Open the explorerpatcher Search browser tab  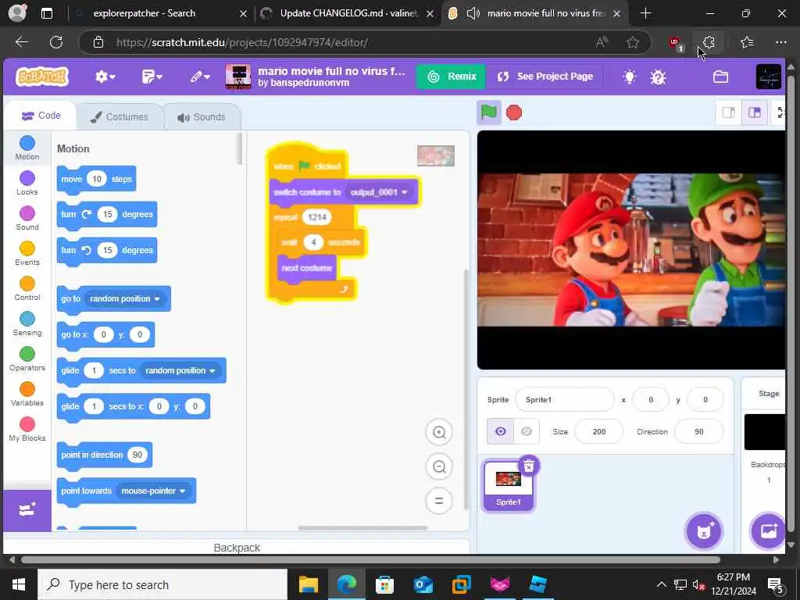click(x=159, y=13)
